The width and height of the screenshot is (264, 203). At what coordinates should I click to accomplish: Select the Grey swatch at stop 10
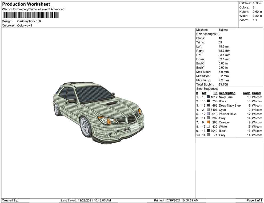[x=209, y=135]
